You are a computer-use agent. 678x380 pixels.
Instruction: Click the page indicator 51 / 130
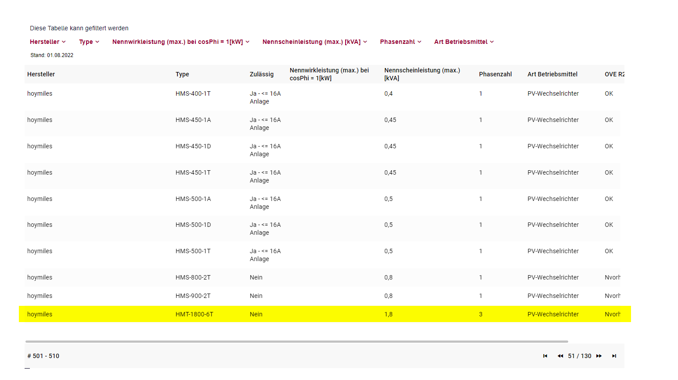(x=580, y=356)
